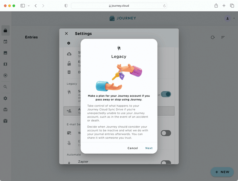
Task: Click the hands passing keys illustration
Action: pos(119,78)
